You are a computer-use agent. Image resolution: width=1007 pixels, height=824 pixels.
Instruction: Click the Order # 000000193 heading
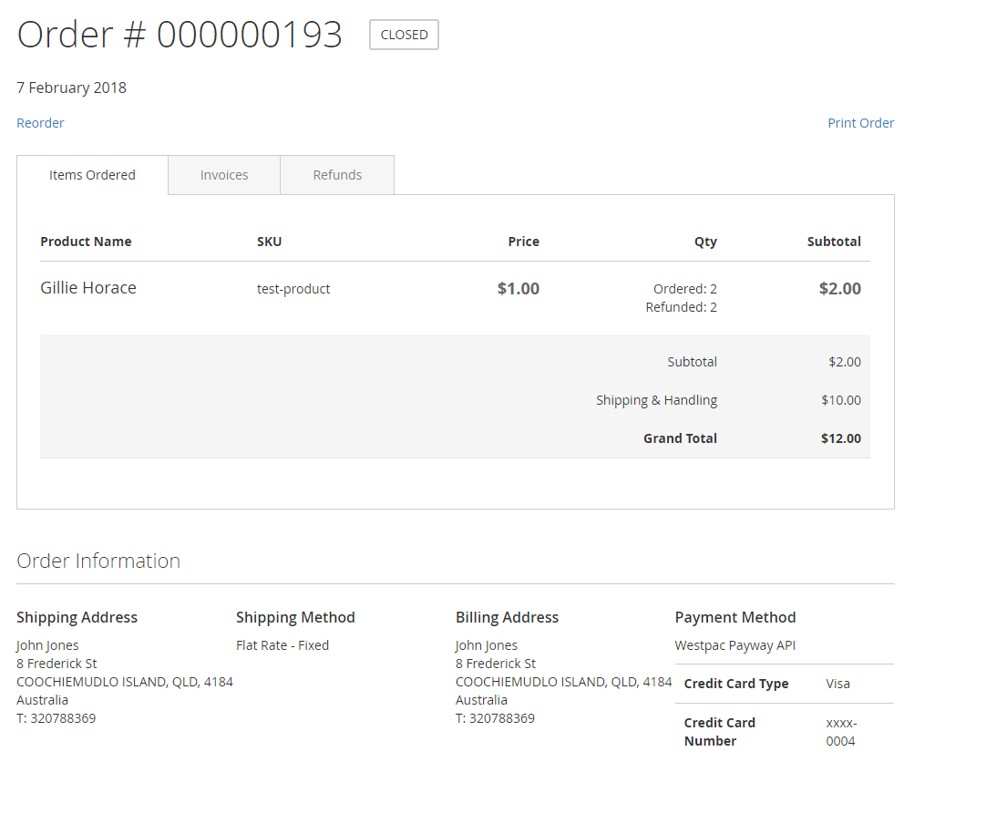180,35
